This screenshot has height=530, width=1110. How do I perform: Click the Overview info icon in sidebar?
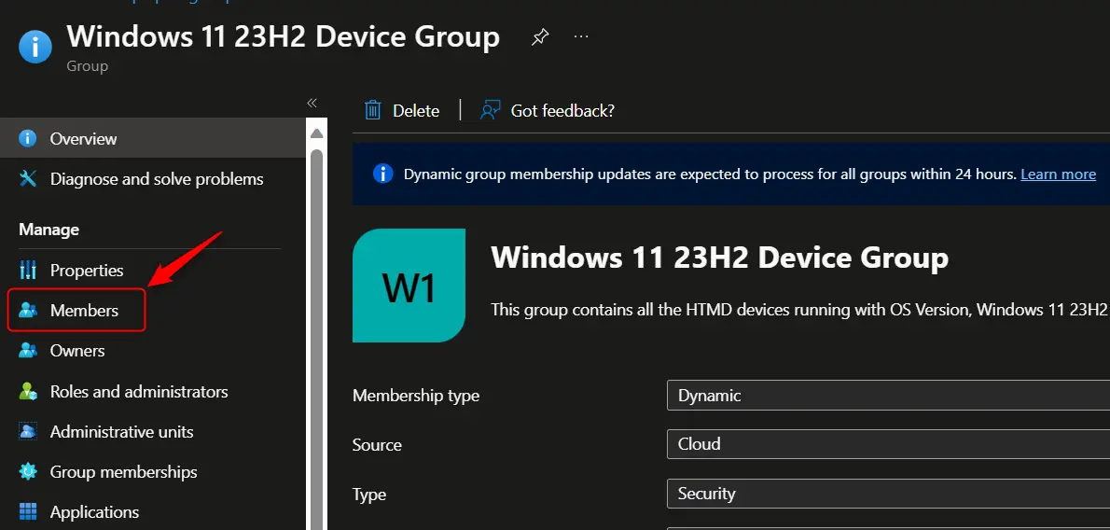click(28, 138)
